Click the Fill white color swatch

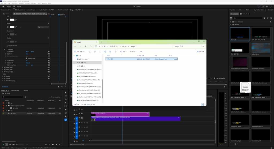12,20
